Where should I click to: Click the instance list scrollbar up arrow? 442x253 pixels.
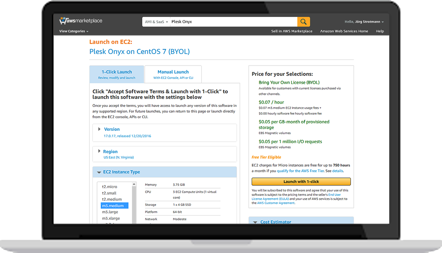pos(134,184)
